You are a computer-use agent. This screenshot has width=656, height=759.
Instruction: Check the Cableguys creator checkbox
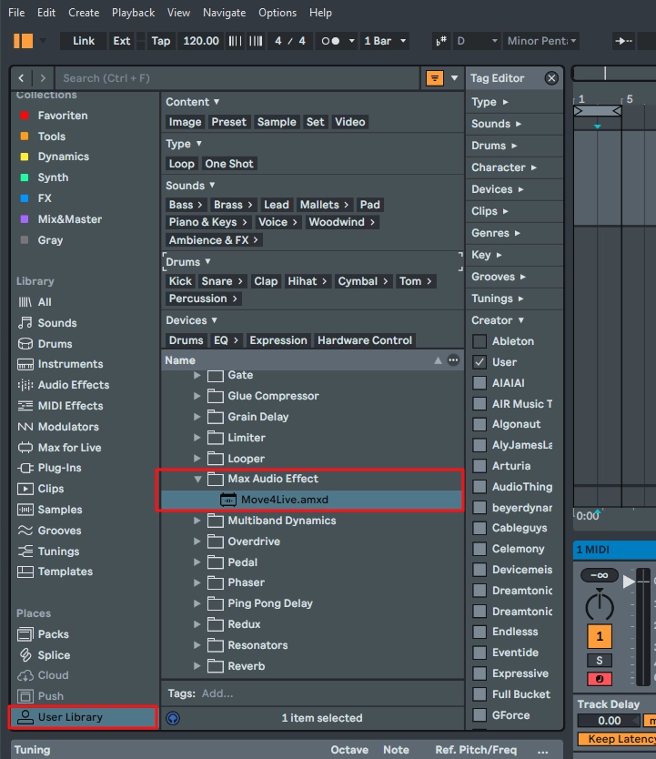coord(479,528)
